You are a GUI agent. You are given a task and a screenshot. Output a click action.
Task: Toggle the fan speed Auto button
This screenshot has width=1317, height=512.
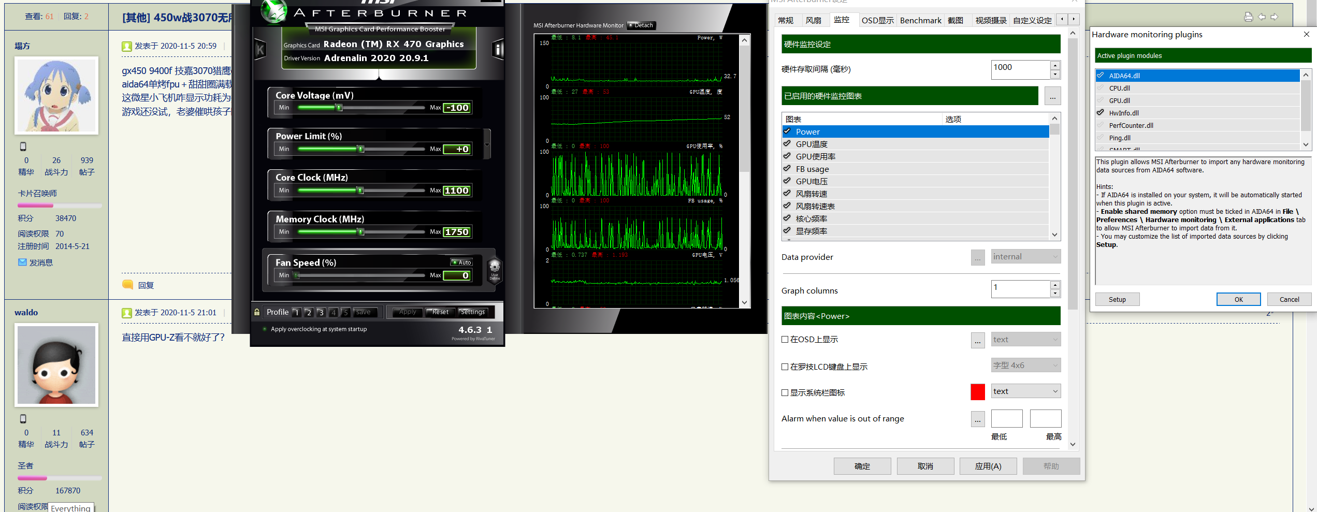tap(461, 262)
